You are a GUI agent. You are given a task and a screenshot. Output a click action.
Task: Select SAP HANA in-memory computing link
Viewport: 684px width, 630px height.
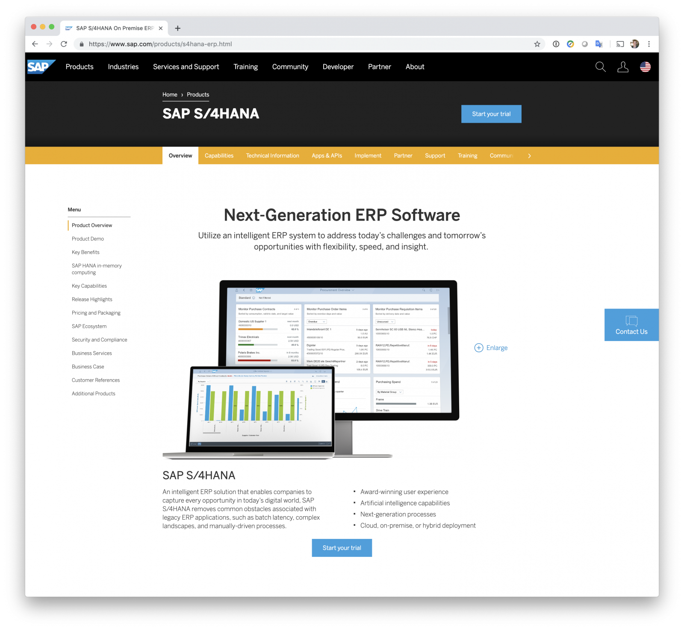point(97,269)
